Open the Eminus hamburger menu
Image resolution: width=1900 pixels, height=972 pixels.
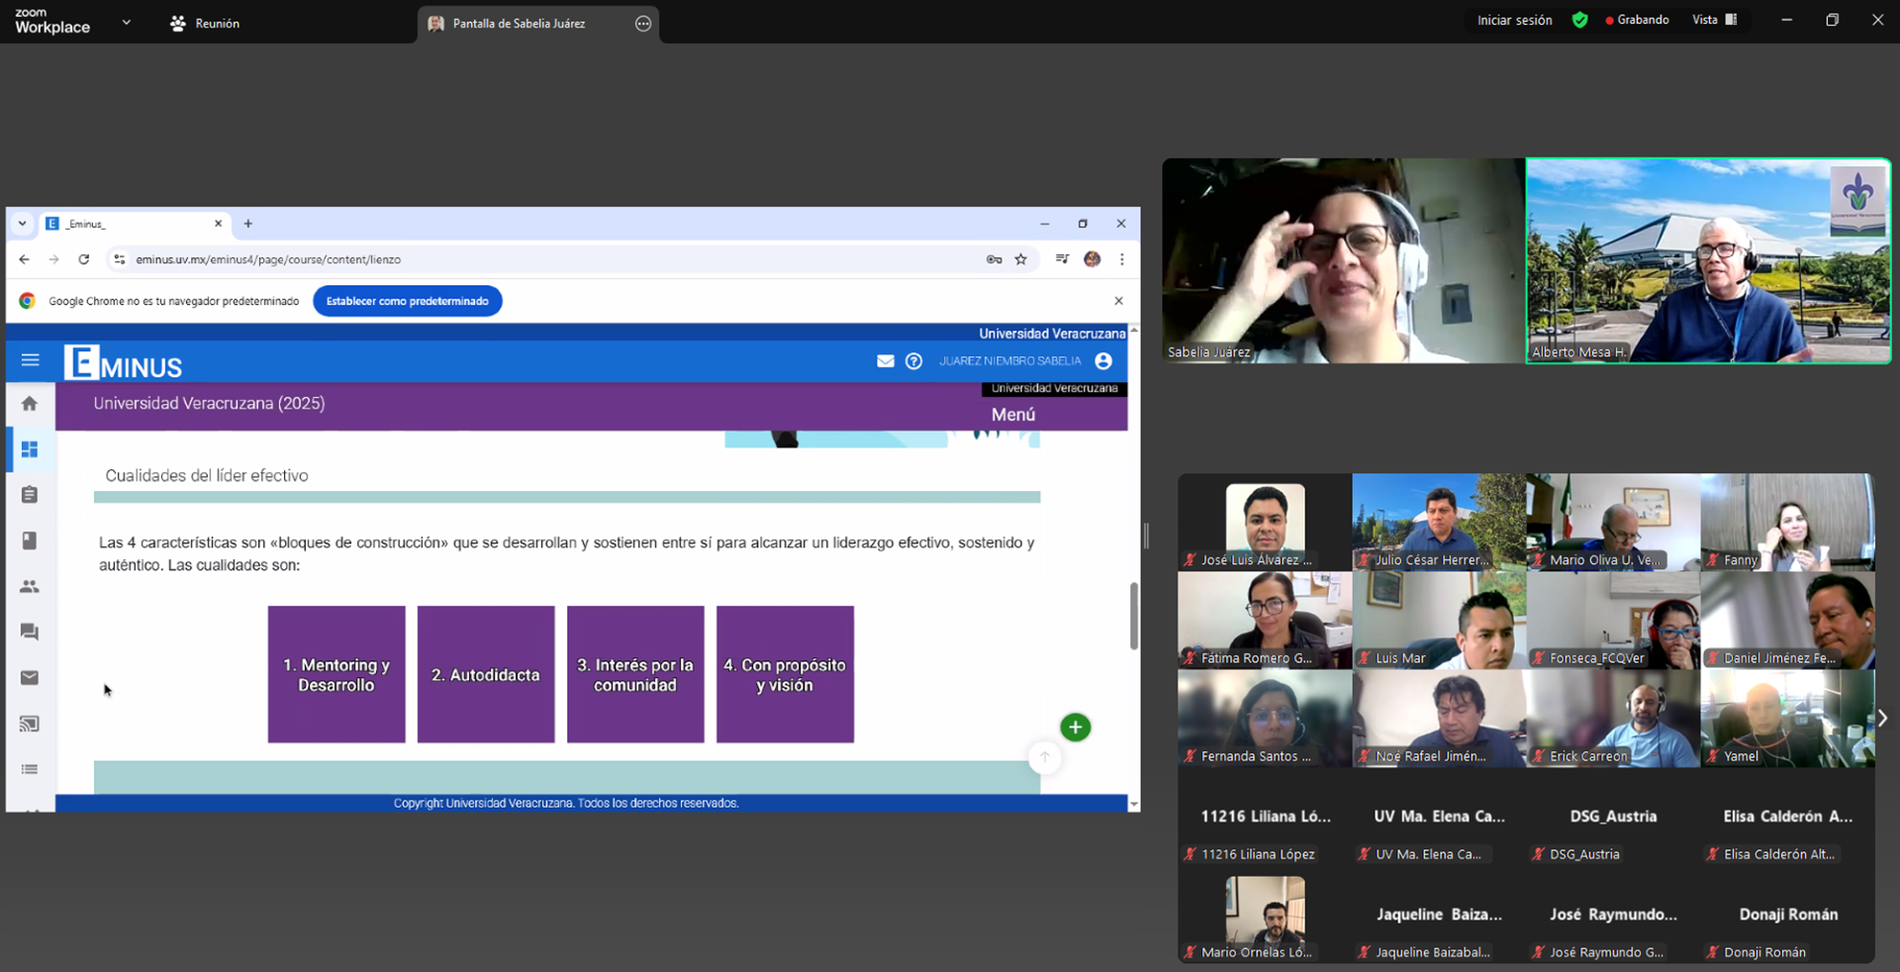point(30,360)
